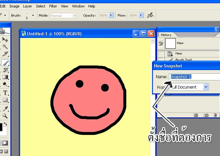Screen dimensions: 220x156
Task: Click the brush size 3 preview
Action: 27,16
